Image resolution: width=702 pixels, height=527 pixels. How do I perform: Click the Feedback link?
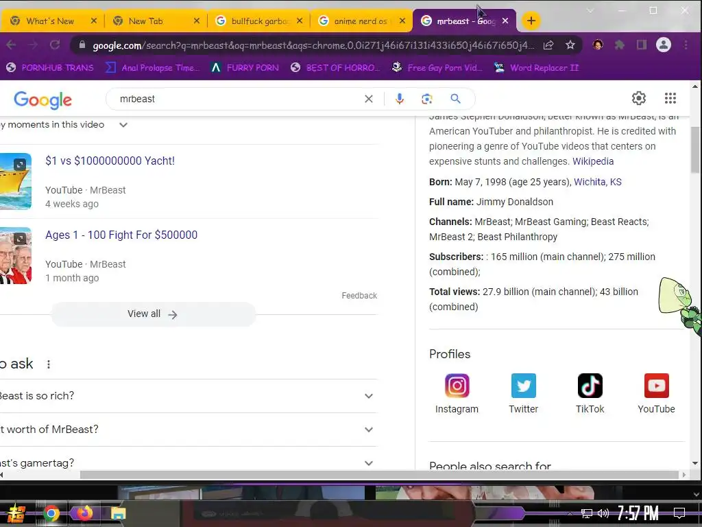(359, 295)
